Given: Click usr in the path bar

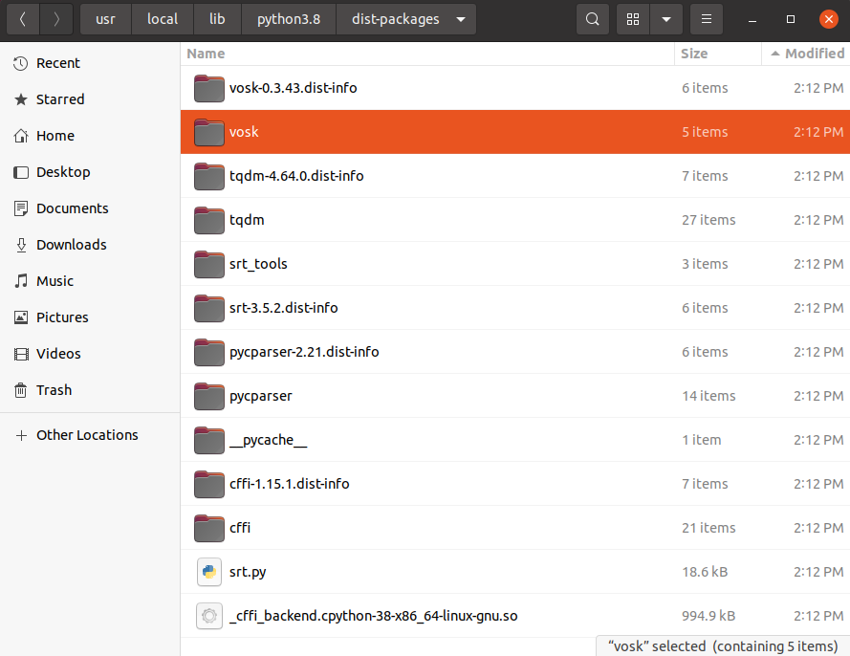Looking at the screenshot, I should coord(104,18).
